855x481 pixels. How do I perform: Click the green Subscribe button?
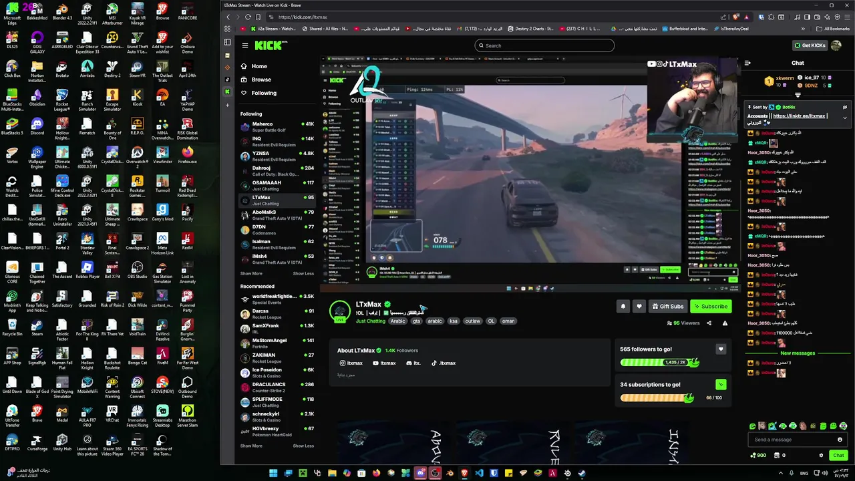click(710, 307)
